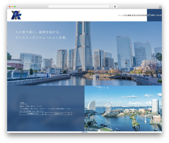Image resolution: width=169 pixels, height=143 pixels.
Task: Click the Yokohama tower hero image
Action: [84, 53]
